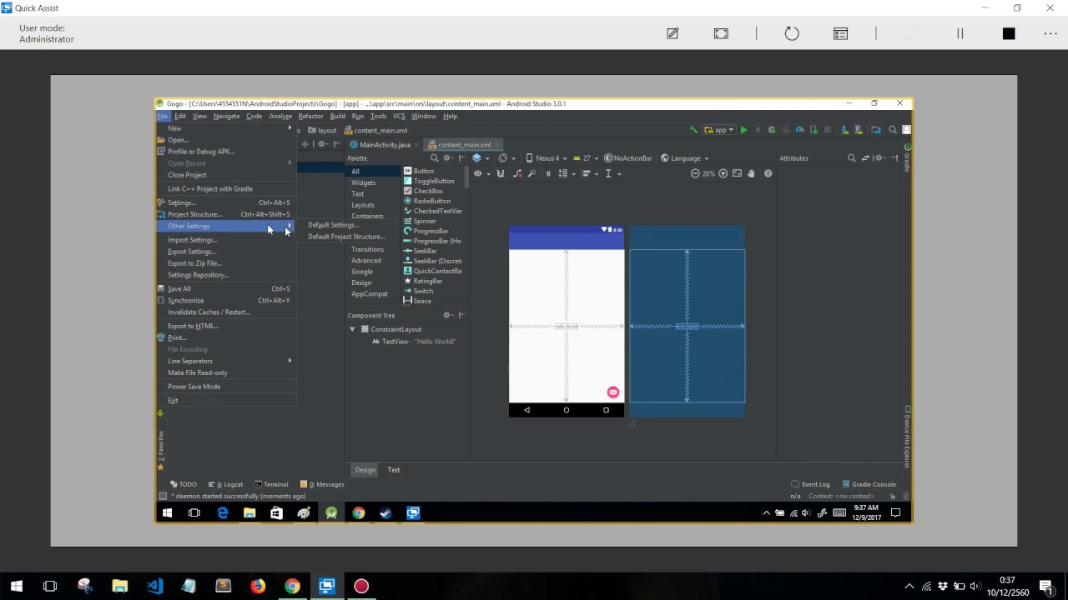Open the 6: Logcat tool window
The width and height of the screenshot is (1068, 600).
coord(225,484)
